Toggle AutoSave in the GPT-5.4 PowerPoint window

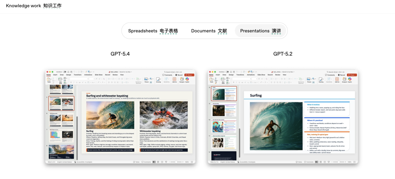[x=64, y=72]
